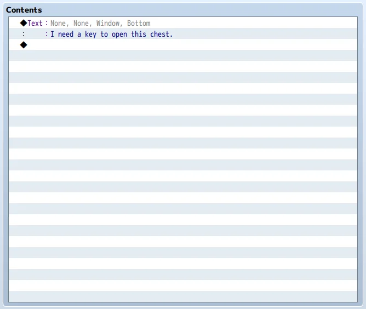Click the leading colon on the dialogue row

click(24, 34)
